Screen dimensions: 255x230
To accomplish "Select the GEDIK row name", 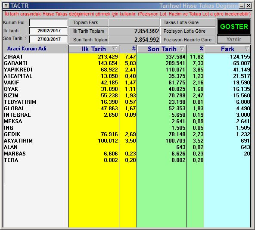I will [x=12, y=134].
